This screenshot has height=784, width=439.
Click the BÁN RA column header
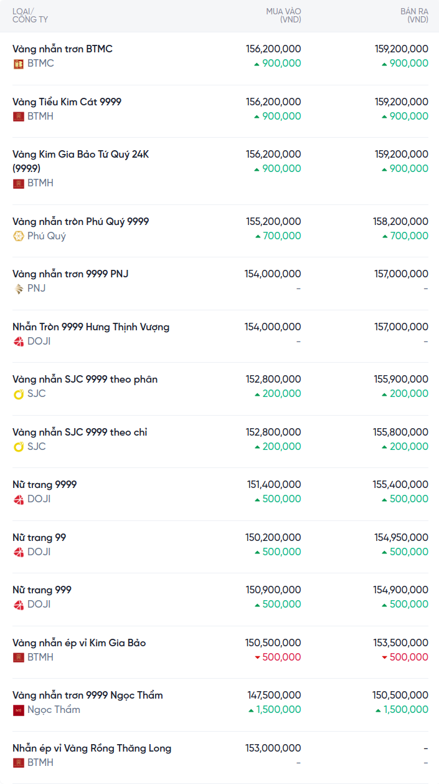(414, 16)
